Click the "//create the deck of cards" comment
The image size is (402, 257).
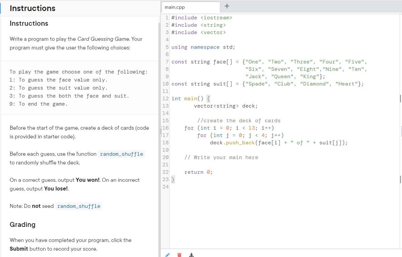click(x=239, y=121)
